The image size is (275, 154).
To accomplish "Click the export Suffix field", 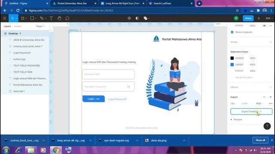I will pos(244,104).
